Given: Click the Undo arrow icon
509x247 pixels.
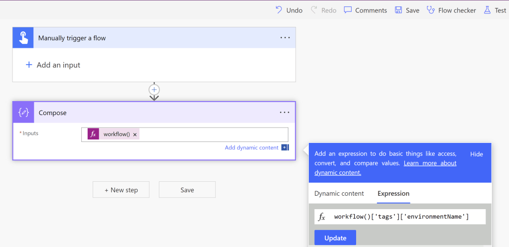Looking at the screenshot, I should (279, 10).
